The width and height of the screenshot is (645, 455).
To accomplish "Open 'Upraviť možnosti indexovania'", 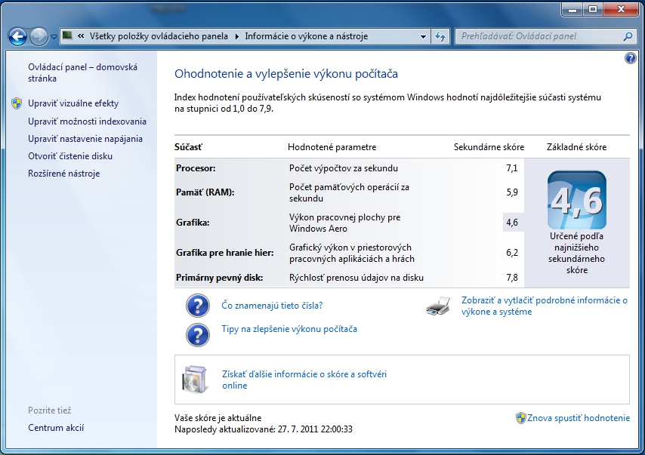I will (x=87, y=121).
